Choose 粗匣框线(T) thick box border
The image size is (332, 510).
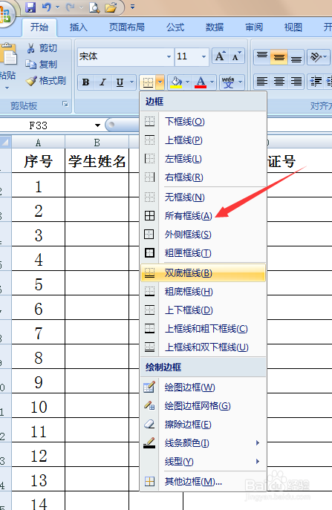coord(203,252)
